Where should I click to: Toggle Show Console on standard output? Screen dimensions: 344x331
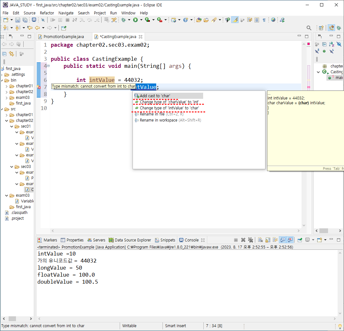[x=283, y=240]
